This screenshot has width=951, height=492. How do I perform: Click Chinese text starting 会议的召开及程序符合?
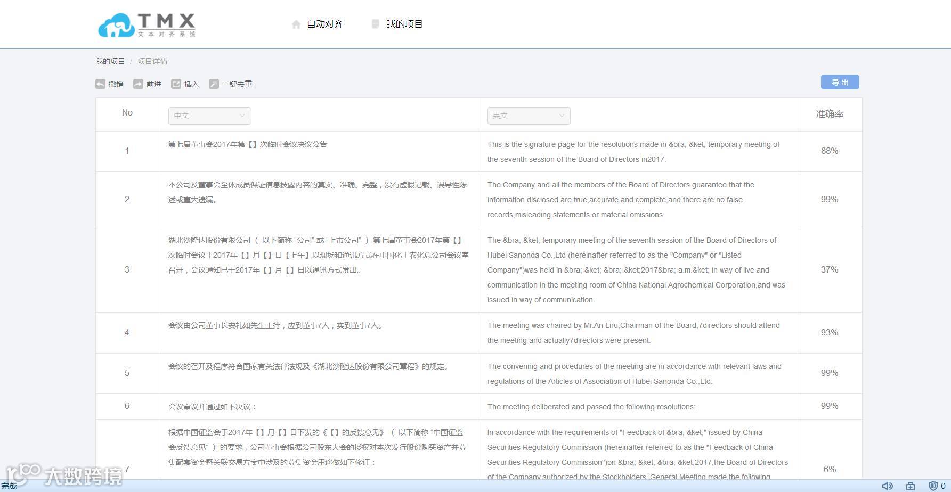309,366
